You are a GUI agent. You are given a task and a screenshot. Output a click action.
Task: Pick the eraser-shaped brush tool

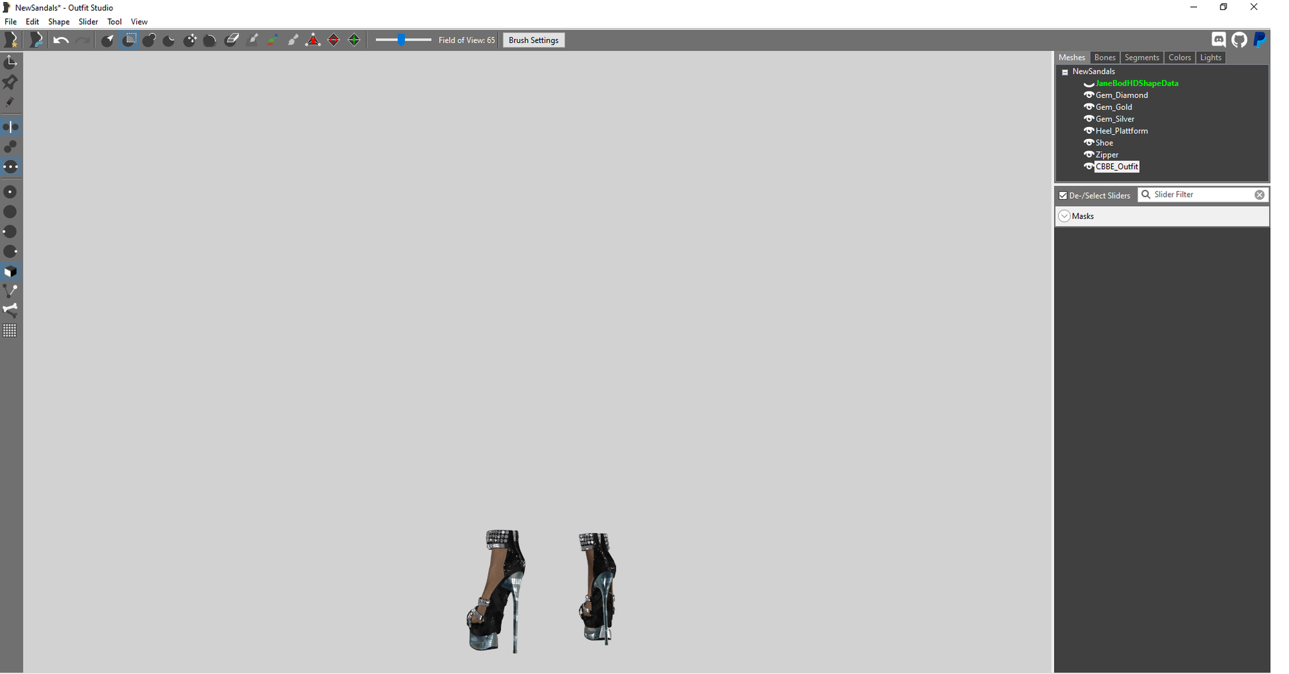(232, 40)
